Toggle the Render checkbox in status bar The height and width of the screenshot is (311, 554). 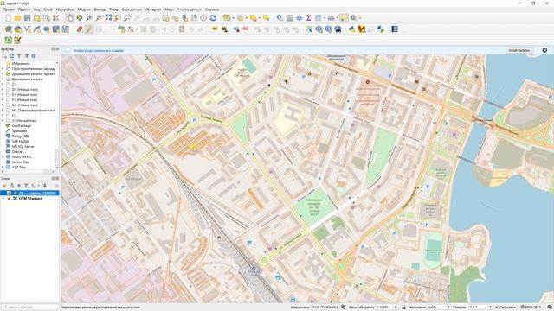click(497, 308)
